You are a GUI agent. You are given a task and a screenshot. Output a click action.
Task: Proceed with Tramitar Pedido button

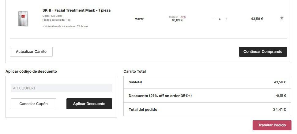click(272, 125)
